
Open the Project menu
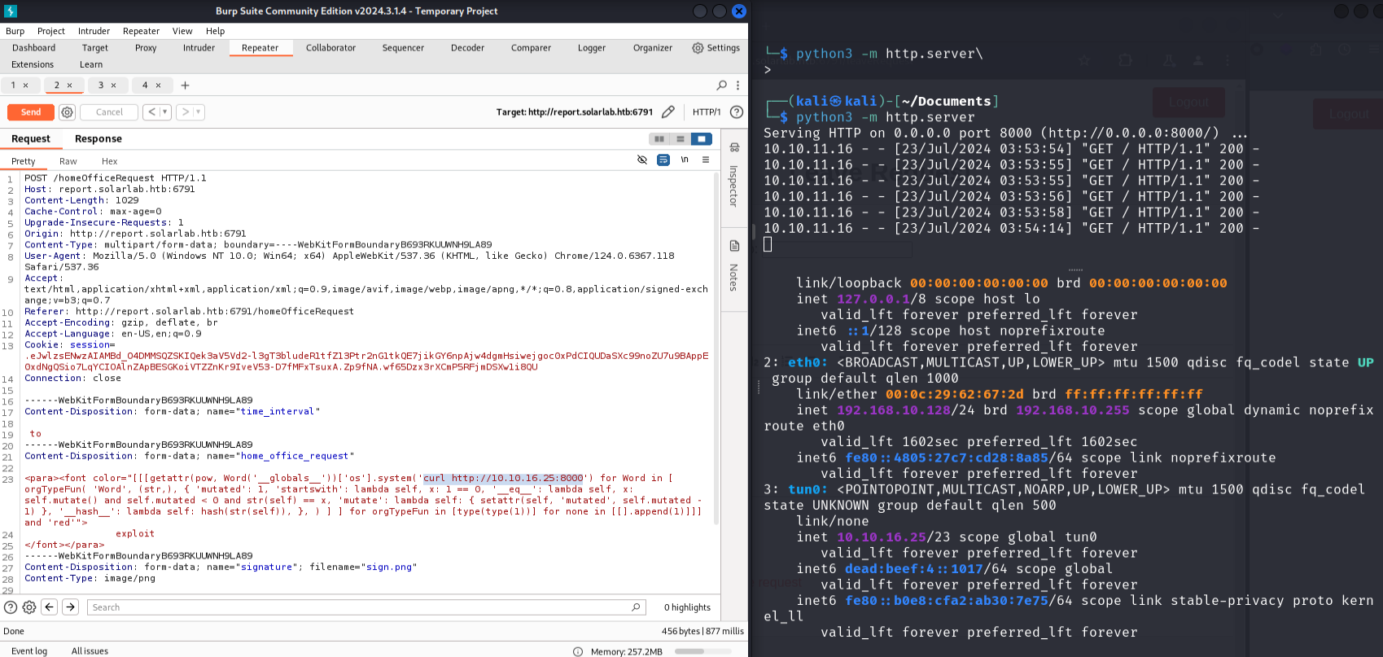(x=51, y=31)
